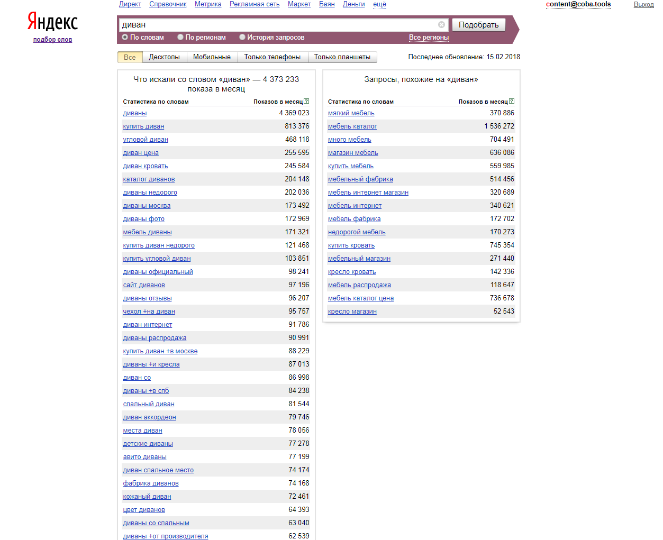This screenshot has width=663, height=540.
Task: Open the 'диваны недорого' keyword link
Action: 150,193
